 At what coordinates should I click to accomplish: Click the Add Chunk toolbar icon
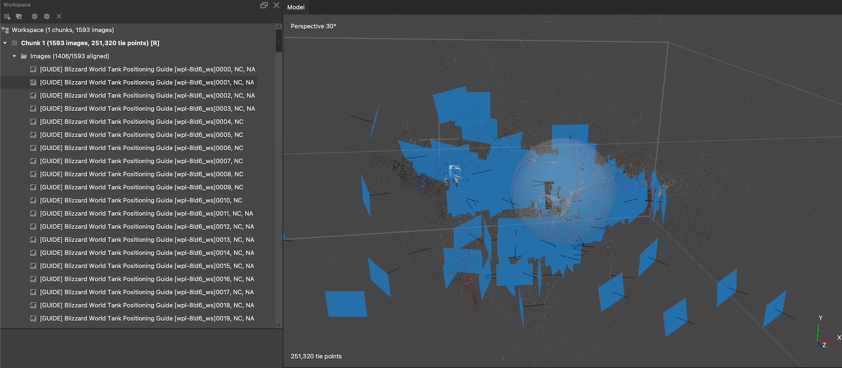7,16
